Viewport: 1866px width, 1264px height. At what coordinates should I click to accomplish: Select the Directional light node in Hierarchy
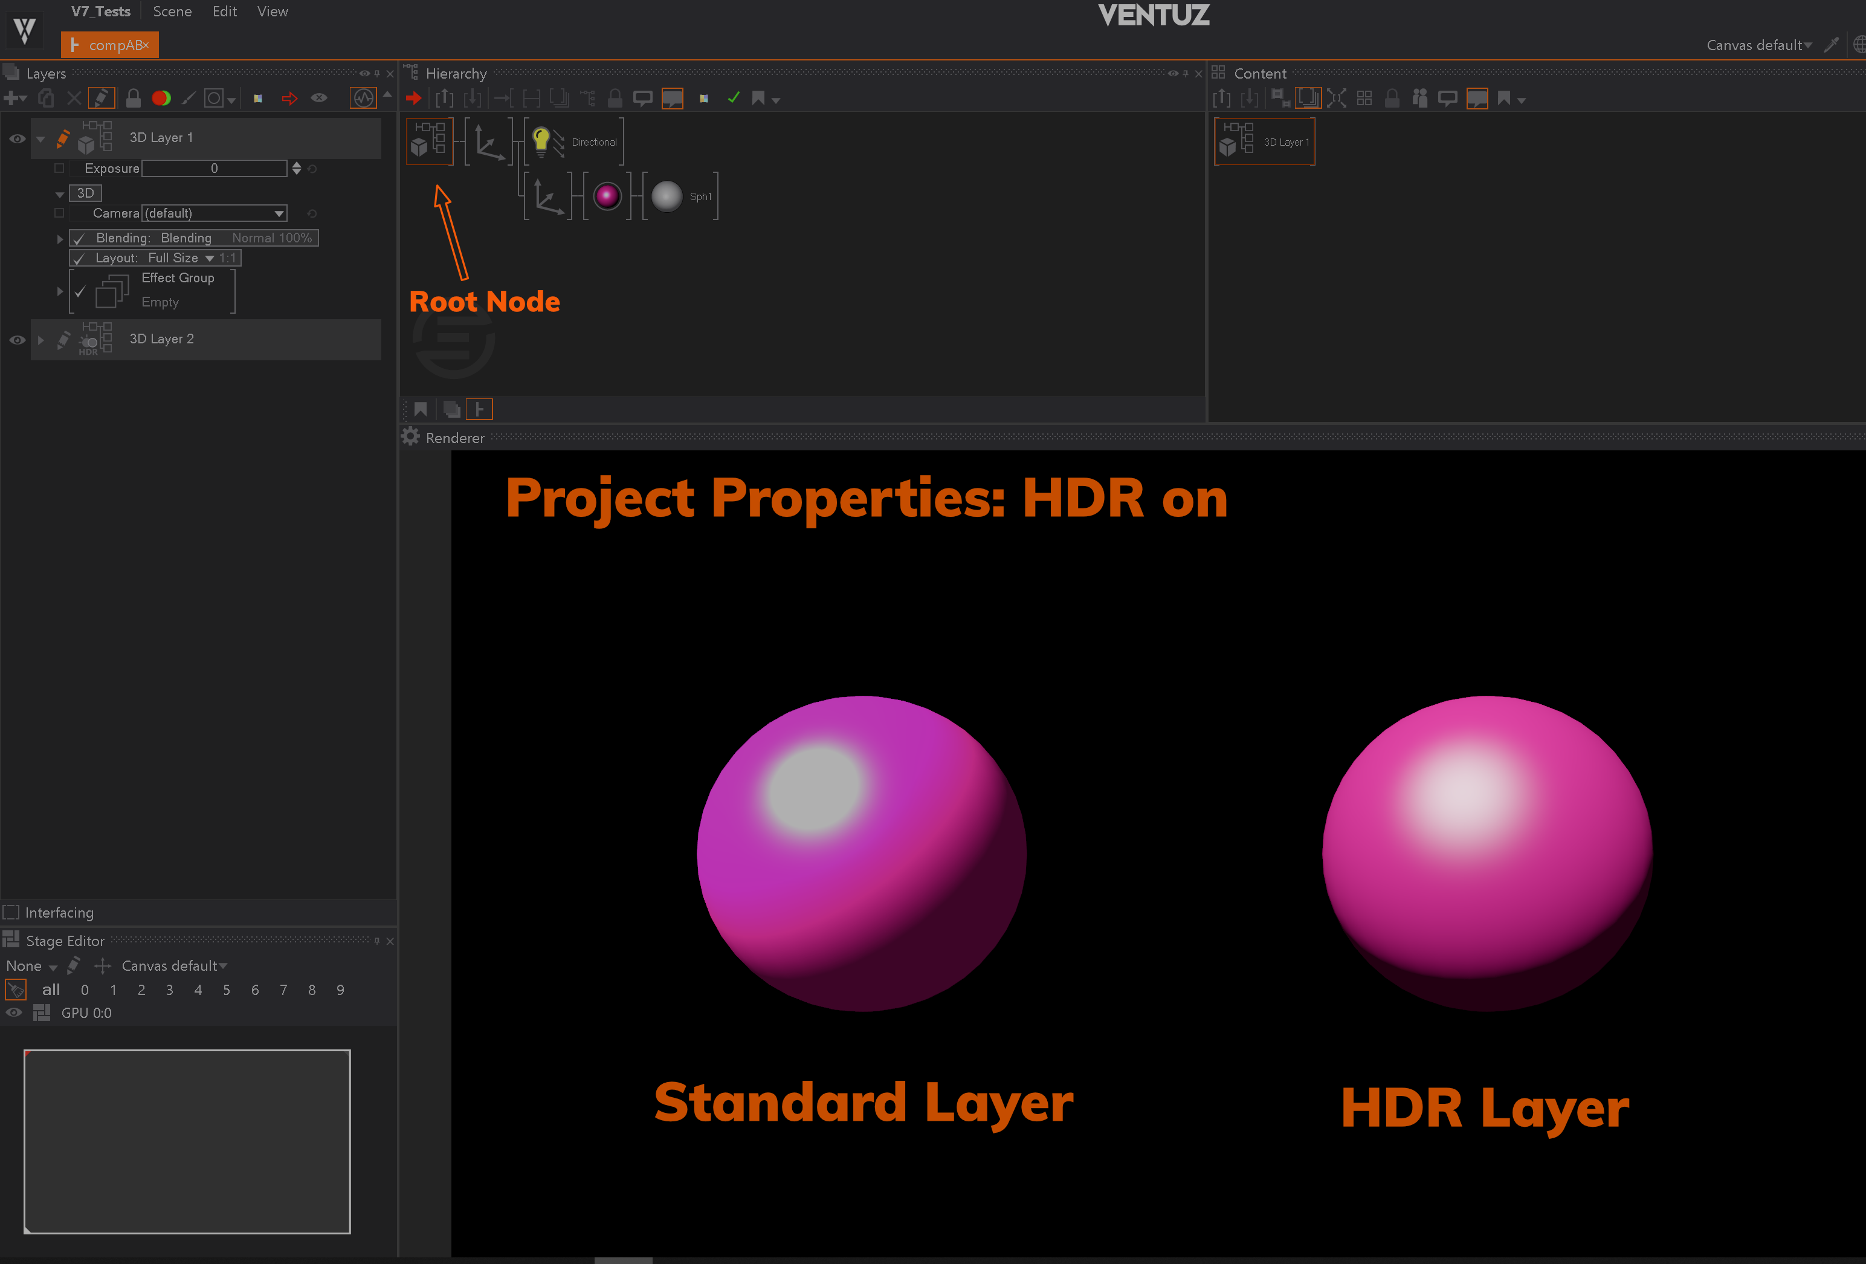tap(574, 142)
